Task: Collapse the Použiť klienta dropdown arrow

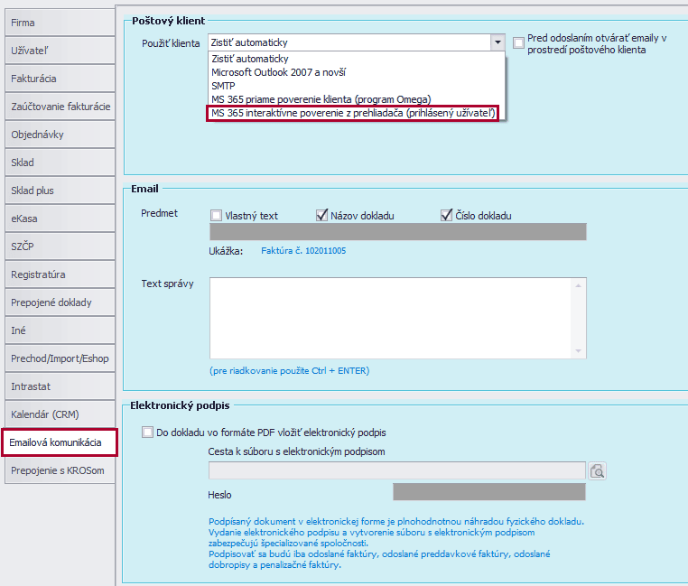Action: pyautogui.click(x=497, y=42)
